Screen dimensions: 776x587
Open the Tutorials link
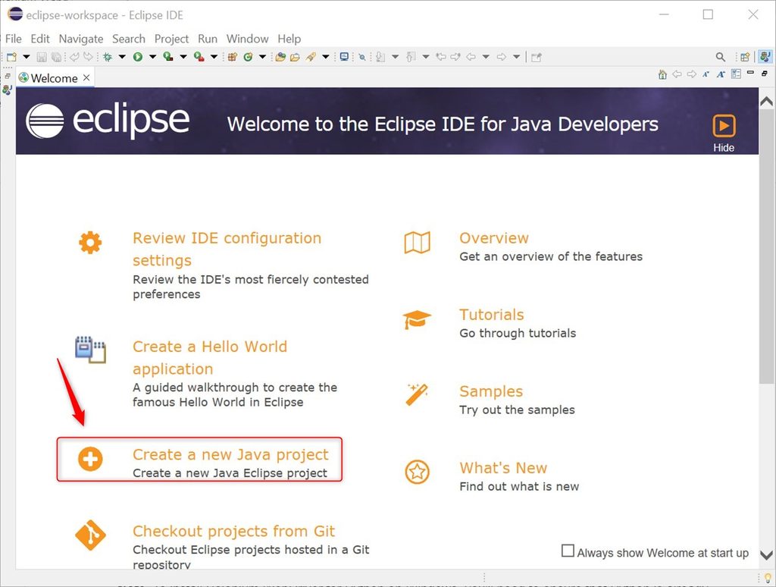[491, 315]
